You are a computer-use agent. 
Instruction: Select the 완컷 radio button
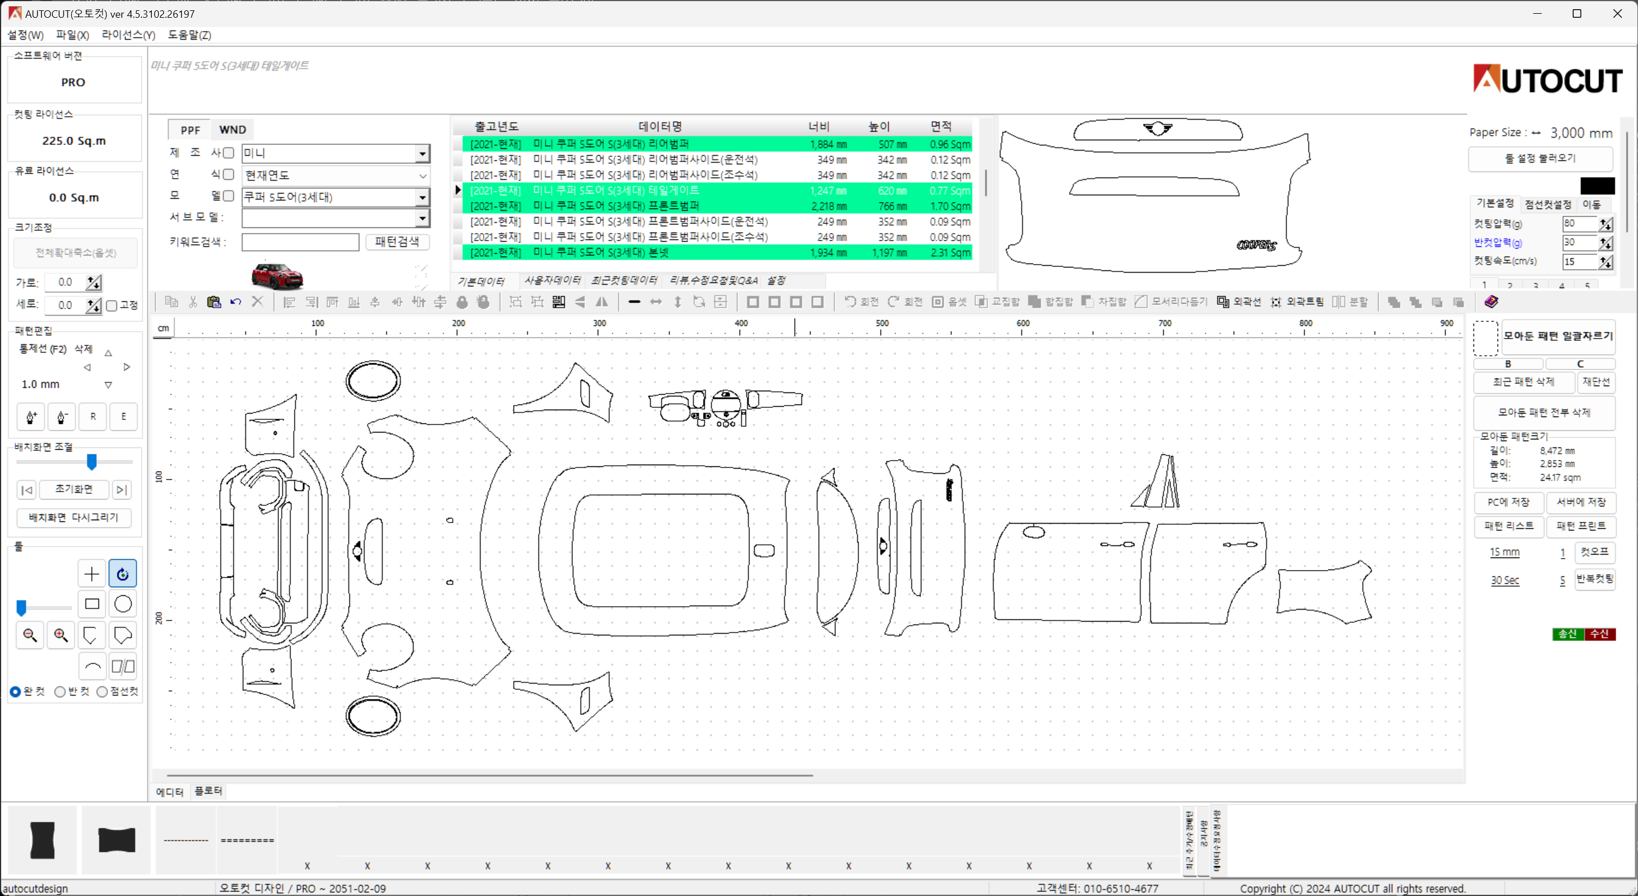[15, 692]
